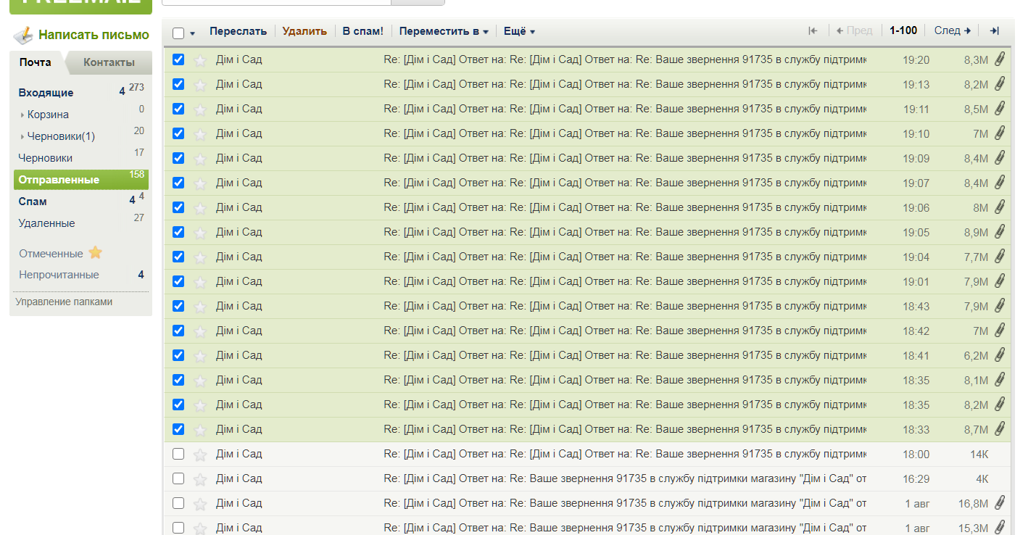Uncheck the message sent at 19:10
This screenshot has height=535, width=1036.
(x=178, y=133)
